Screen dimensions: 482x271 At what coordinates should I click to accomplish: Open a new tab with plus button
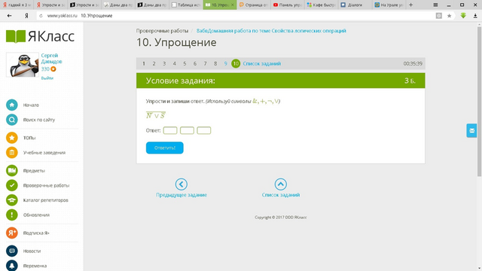(x=410, y=5)
